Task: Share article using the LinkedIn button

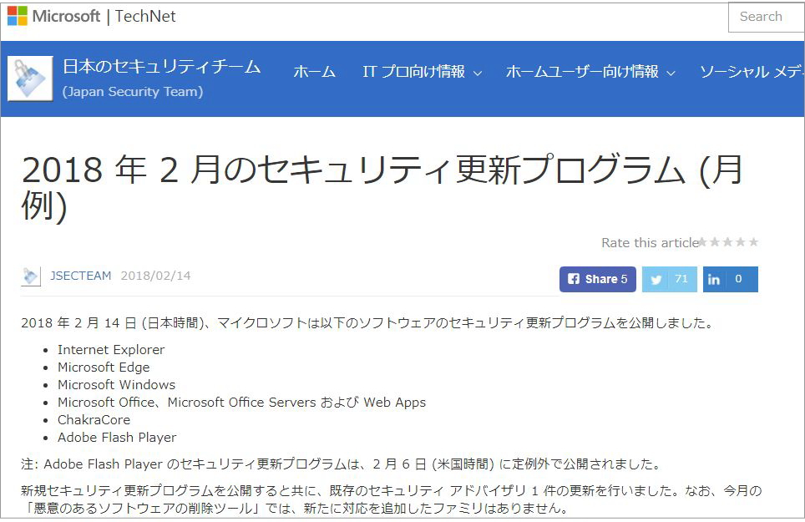Action: coord(714,279)
